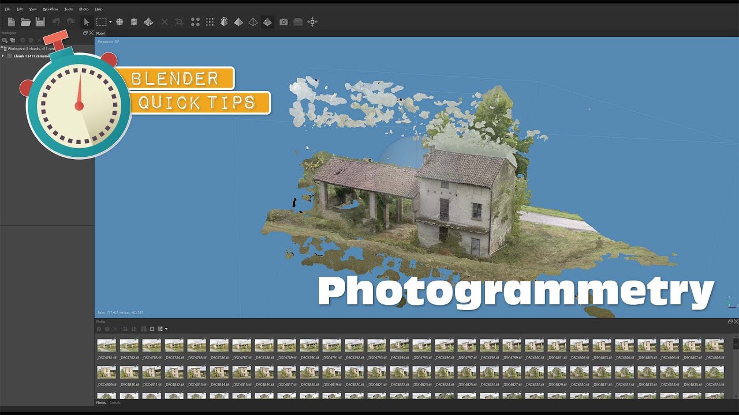Toggle Show Cameras in the viewport
The width and height of the screenshot is (739, 415).
pyautogui.click(x=283, y=22)
